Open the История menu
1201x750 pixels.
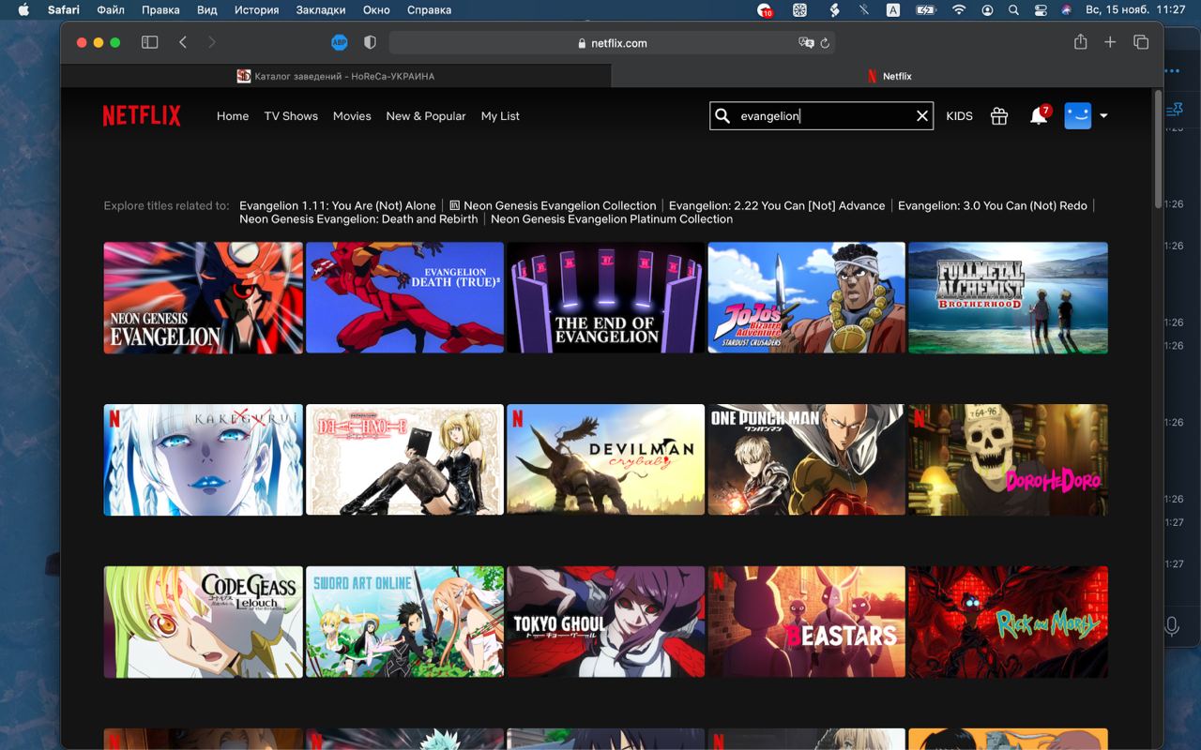point(256,9)
